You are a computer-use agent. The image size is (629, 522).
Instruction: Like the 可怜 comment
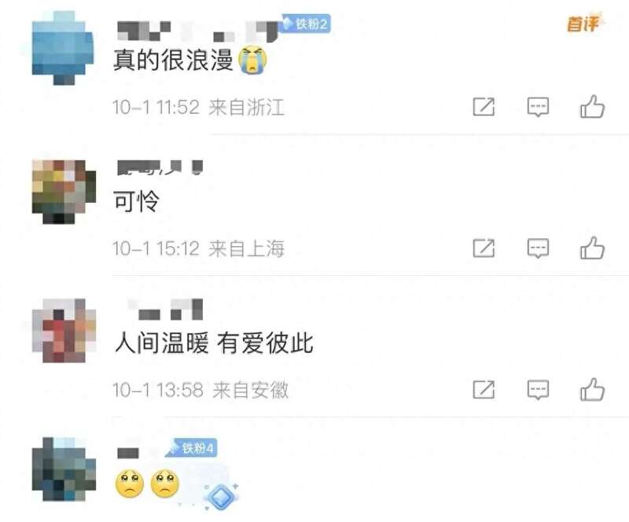pyautogui.click(x=592, y=248)
